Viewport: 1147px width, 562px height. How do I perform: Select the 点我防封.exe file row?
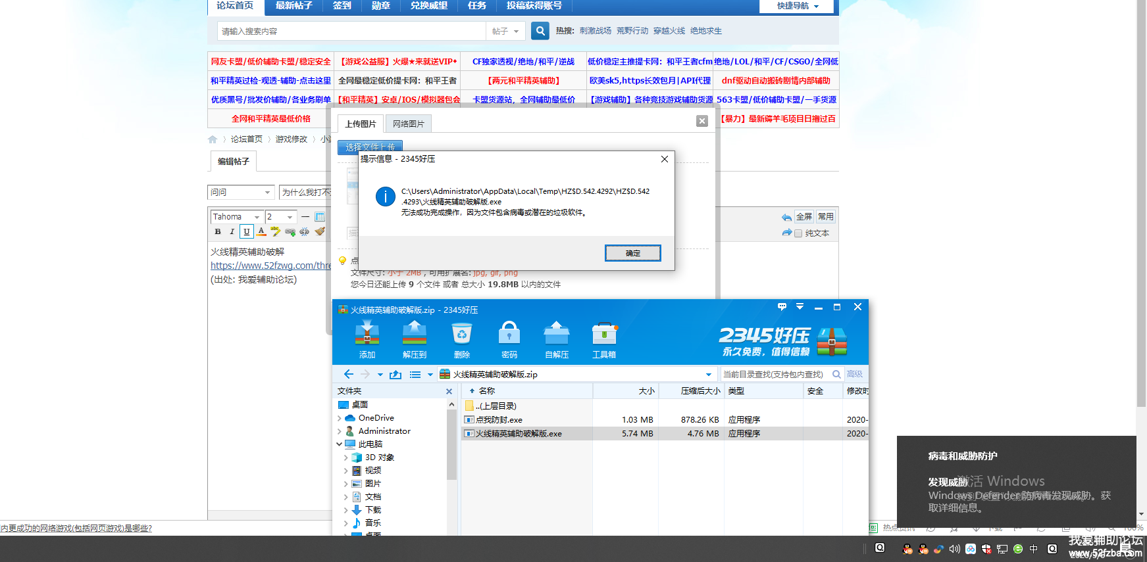[x=665, y=420]
